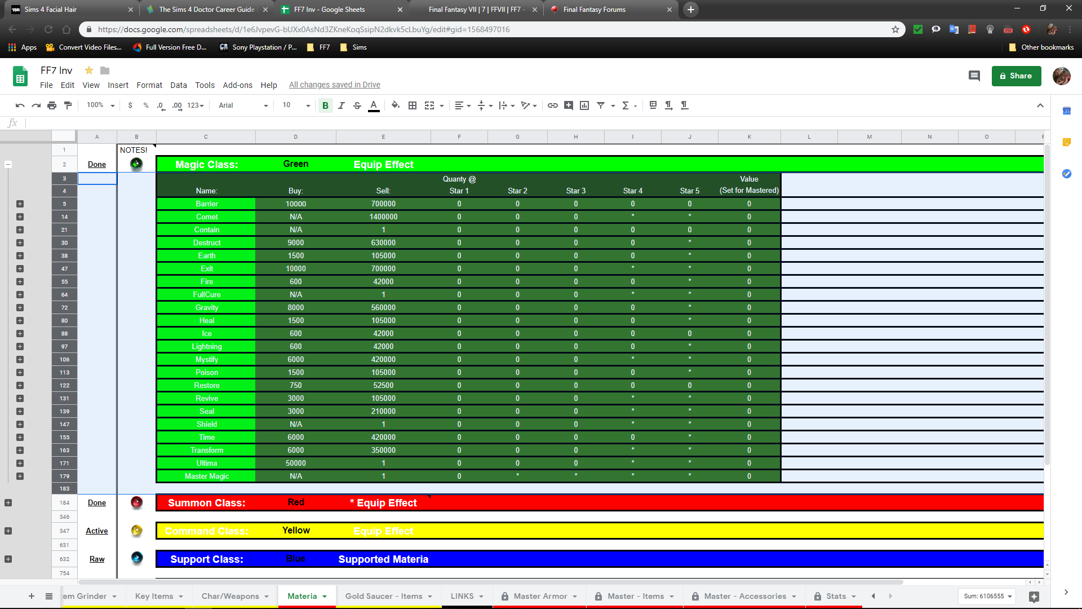
Task: Open the horizontal align dropdown
Action: 463,105
